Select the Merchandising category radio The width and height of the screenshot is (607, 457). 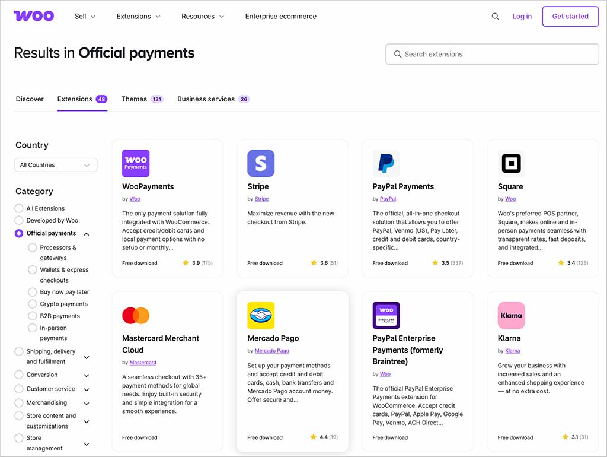tap(18, 402)
